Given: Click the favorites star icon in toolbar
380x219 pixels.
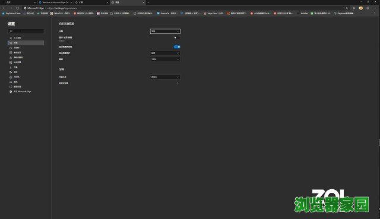Looking at the screenshot, I should (x=354, y=8).
